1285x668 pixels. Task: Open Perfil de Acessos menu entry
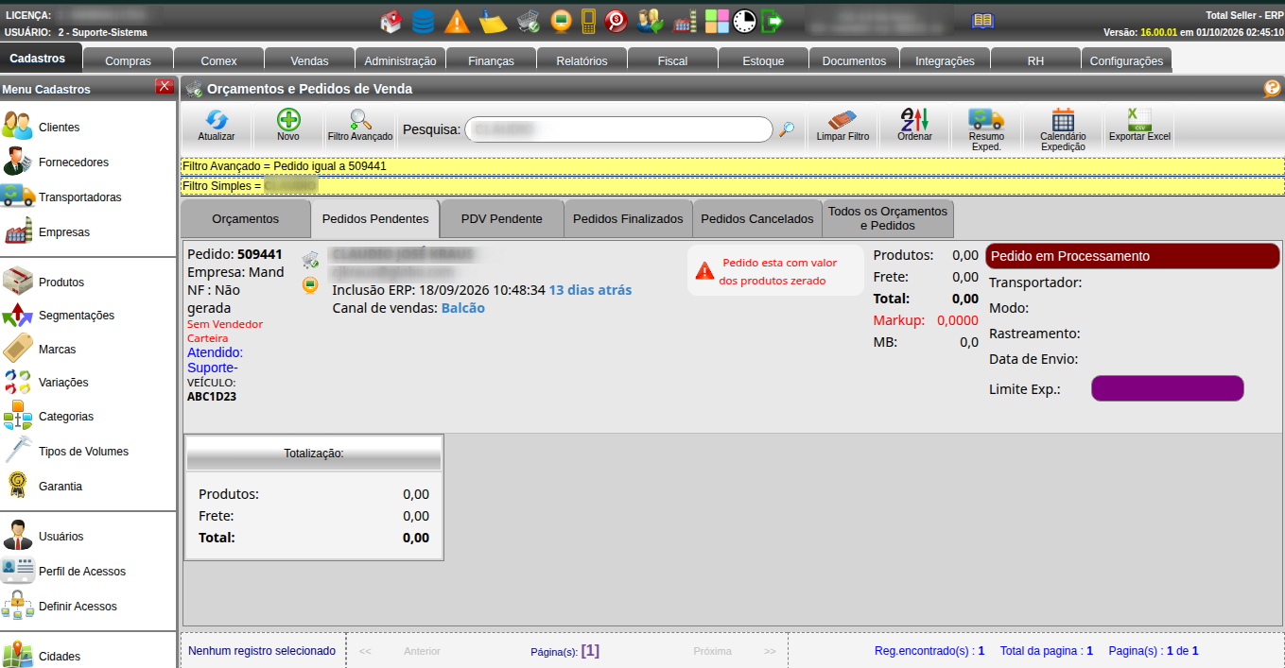tap(82, 571)
